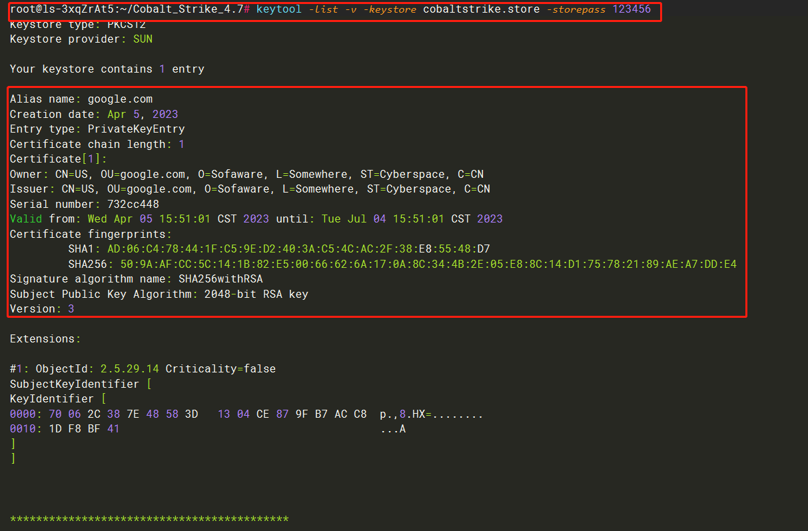Click the SHA1 fingerprint value
The height and width of the screenshot is (531, 808).
coord(298,249)
